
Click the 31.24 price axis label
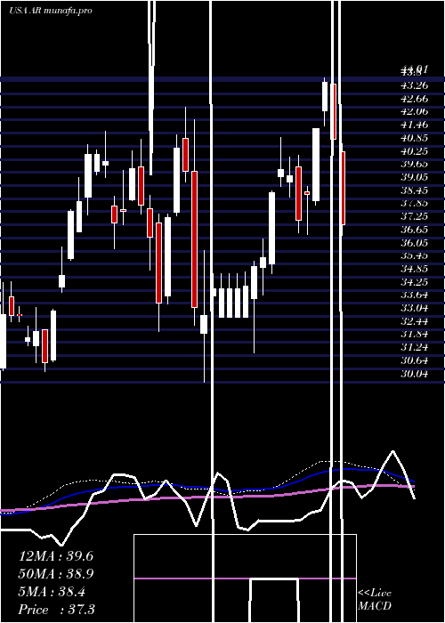pyautogui.click(x=414, y=347)
